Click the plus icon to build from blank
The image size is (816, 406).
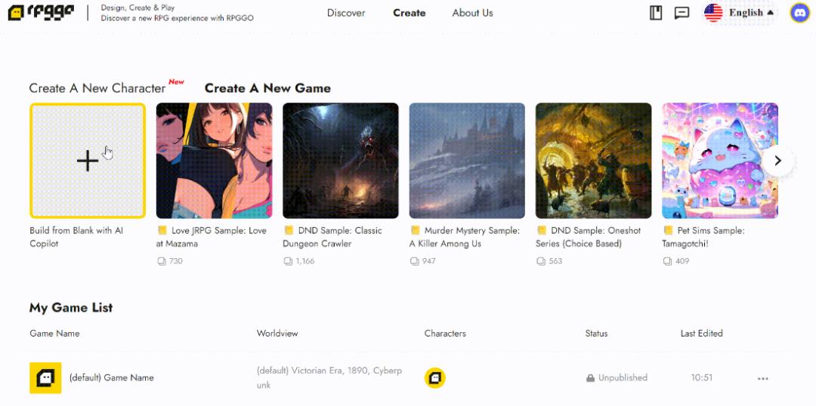[88, 161]
